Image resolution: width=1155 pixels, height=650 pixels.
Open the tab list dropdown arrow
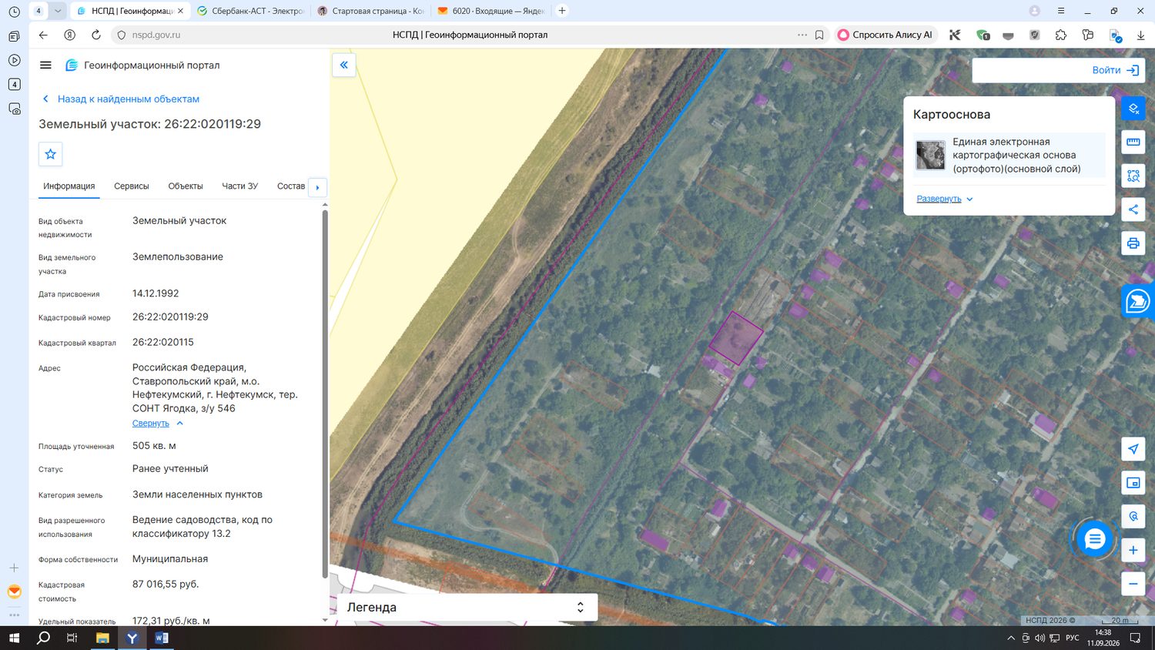(x=57, y=11)
